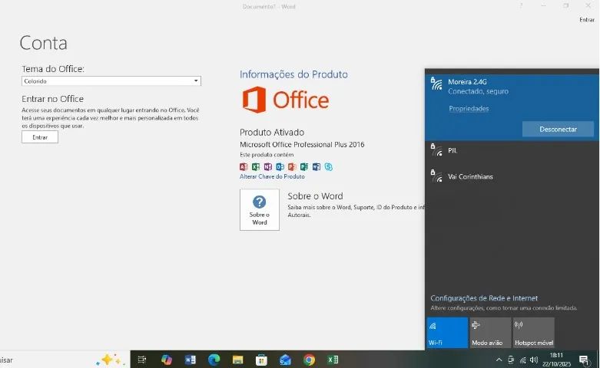Image resolution: width=600 pixels, height=368 pixels.
Task: Click the Wi-Fi tray icon
Action: pos(522,360)
